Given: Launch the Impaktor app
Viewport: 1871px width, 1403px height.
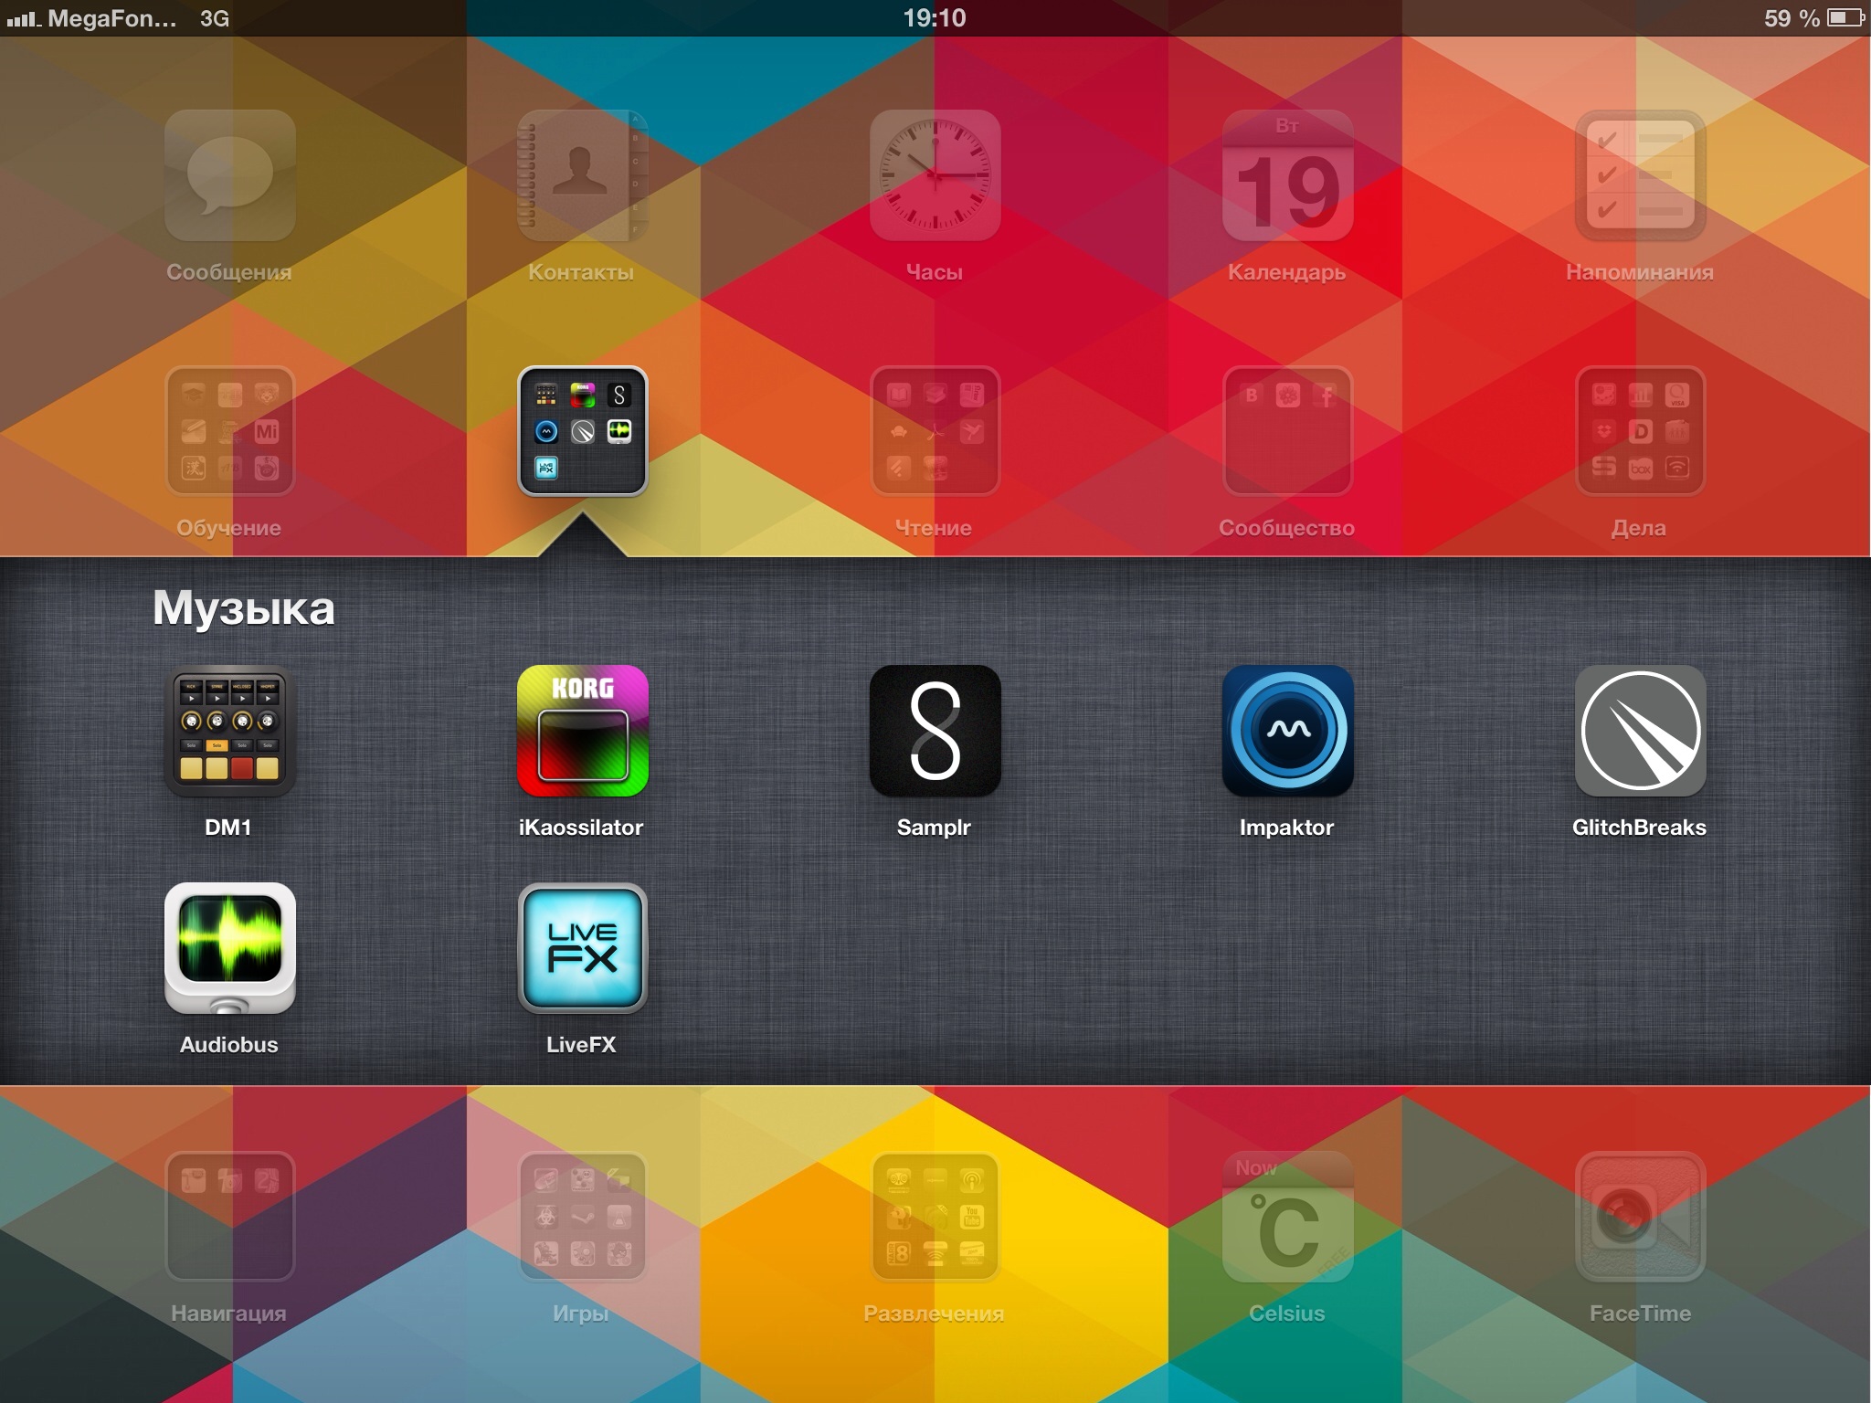Looking at the screenshot, I should (x=1287, y=731).
